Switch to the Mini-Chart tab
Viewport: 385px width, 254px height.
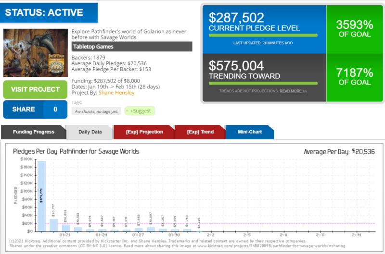(x=249, y=132)
